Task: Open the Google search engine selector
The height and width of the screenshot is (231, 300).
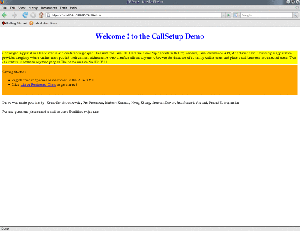Action: [237, 15]
